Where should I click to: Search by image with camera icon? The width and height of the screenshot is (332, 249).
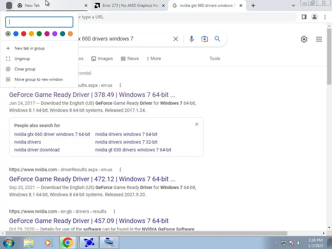(204, 39)
